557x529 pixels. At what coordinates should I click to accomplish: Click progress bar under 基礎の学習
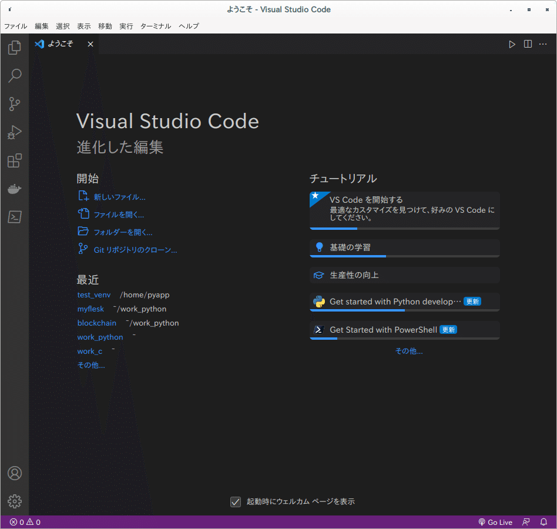click(405, 256)
